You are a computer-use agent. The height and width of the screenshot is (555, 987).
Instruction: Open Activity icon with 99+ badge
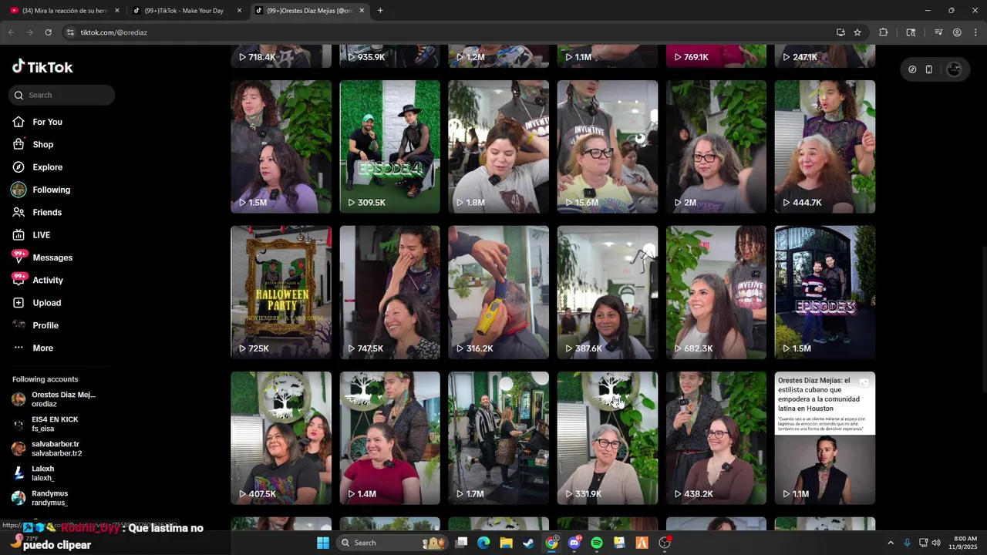click(19, 279)
